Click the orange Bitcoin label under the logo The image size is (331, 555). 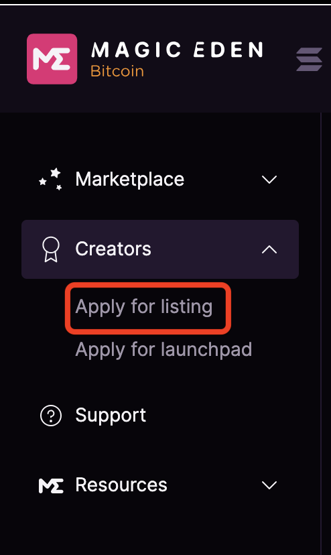(117, 72)
